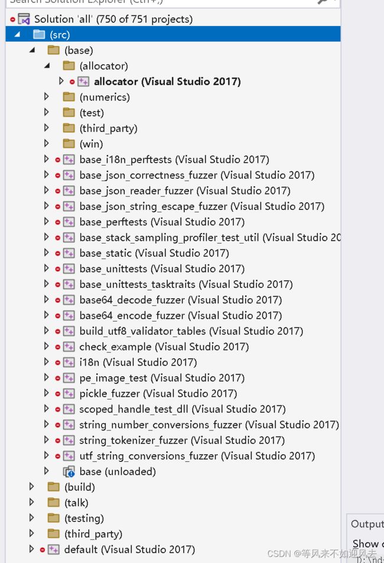Expand the allocator project node
Screen dimensions: 384x563
tap(61, 81)
